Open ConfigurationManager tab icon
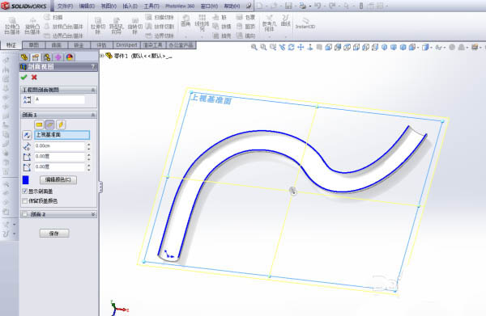The width and height of the screenshot is (486, 316). (47, 57)
